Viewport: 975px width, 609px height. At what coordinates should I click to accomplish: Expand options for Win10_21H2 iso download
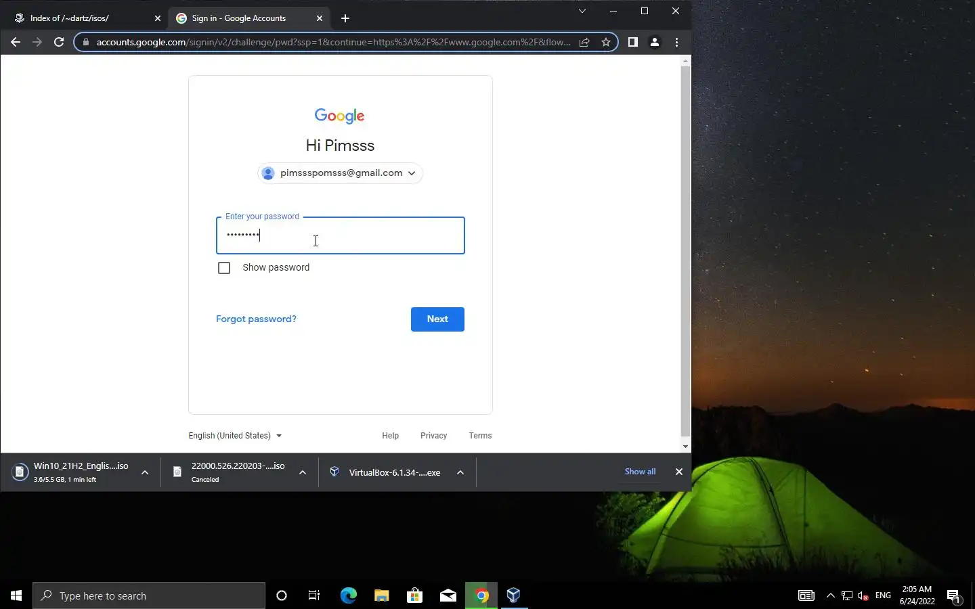pos(145,472)
